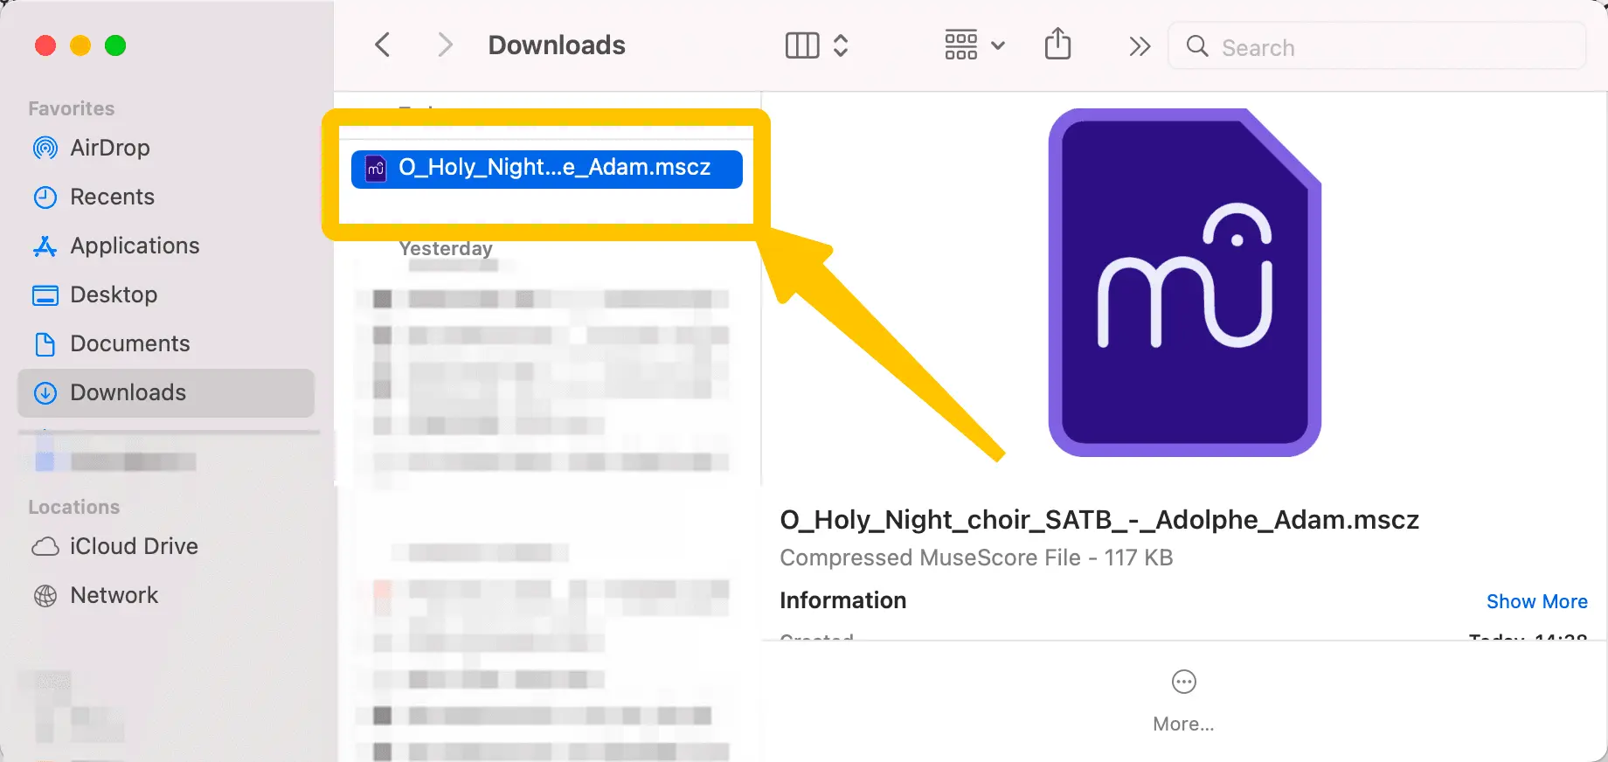Click the More... label below ellipsis
The width and height of the screenshot is (1608, 762).
click(1183, 724)
